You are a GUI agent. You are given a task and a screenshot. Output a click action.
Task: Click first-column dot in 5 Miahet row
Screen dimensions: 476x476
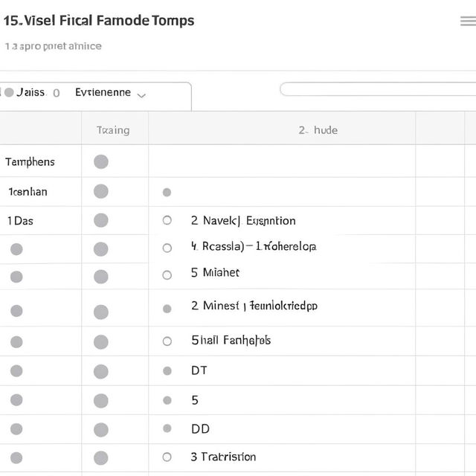pos(16,277)
